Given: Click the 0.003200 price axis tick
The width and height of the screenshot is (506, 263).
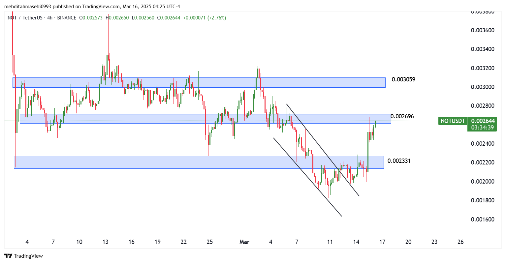Looking at the screenshot, I should tap(483, 68).
